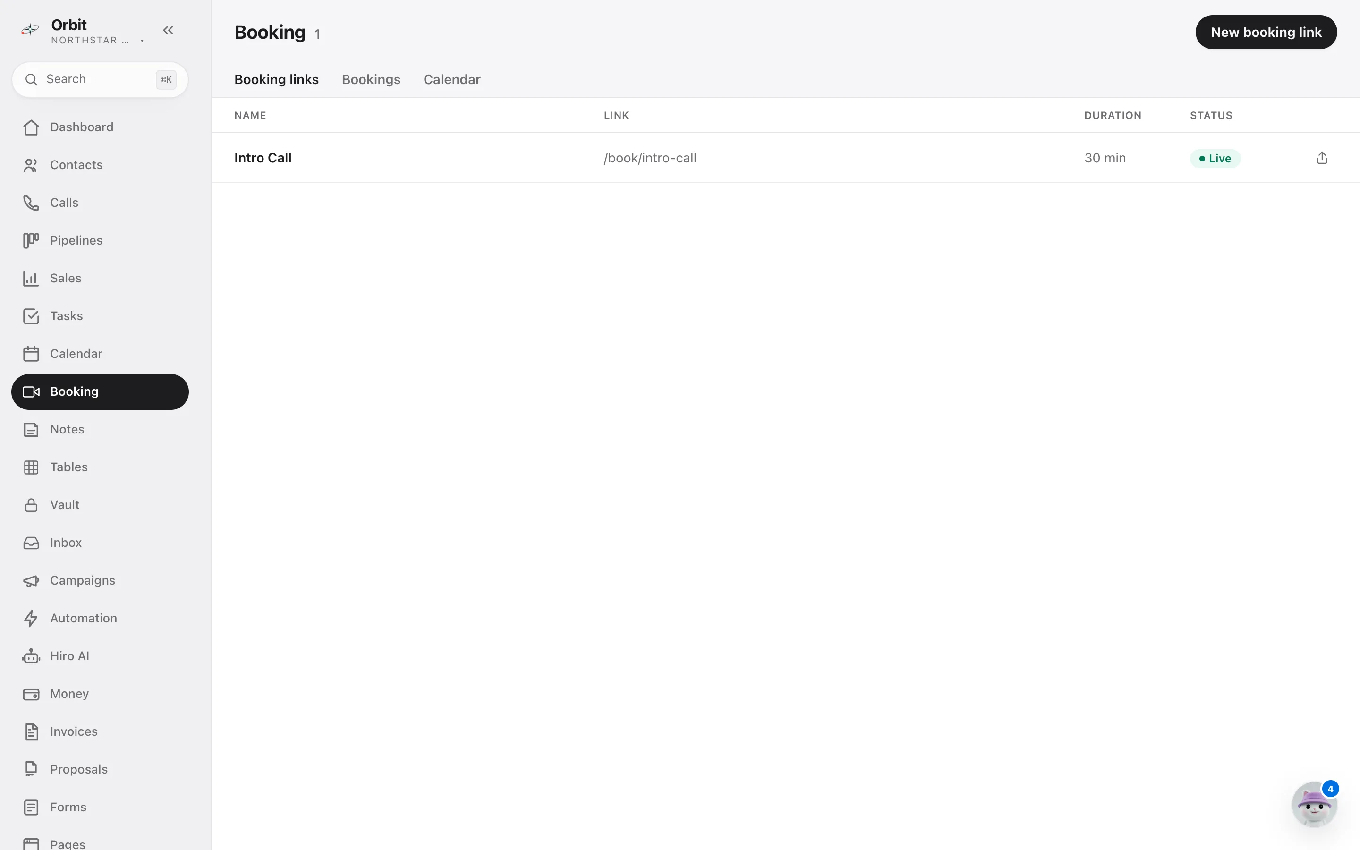
Task: Open the chat assistant avatar bubble
Action: pyautogui.click(x=1314, y=805)
